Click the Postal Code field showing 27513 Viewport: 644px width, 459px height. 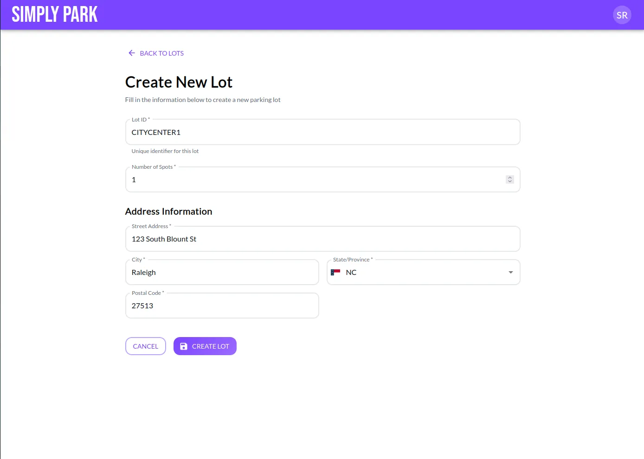[222, 306]
